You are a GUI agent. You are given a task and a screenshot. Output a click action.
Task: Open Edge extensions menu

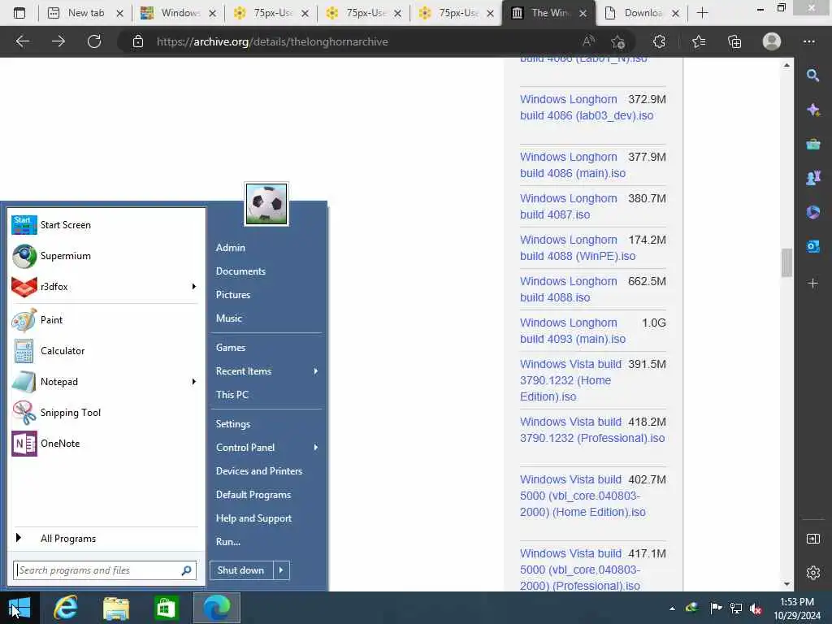coord(659,41)
